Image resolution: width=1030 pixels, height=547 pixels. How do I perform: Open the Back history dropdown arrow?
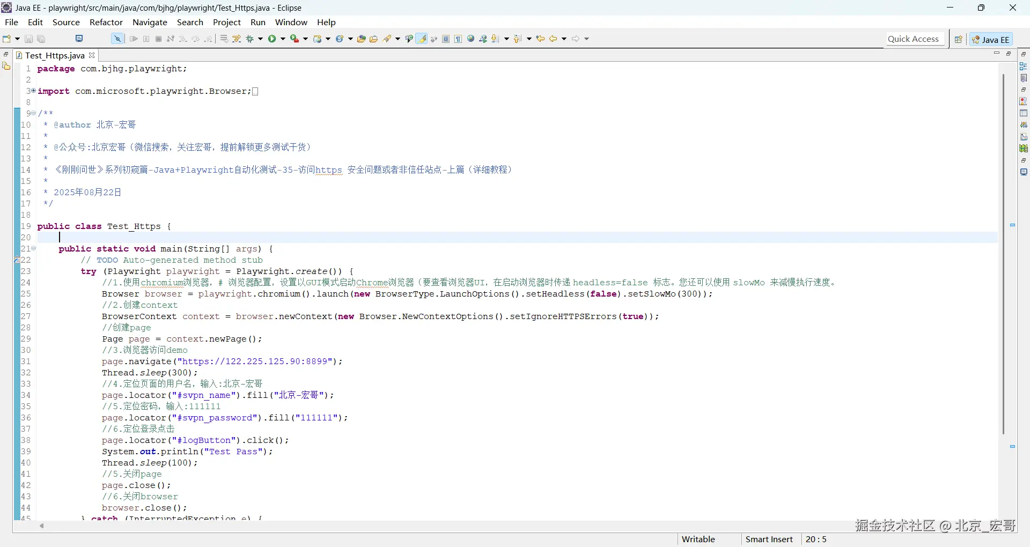click(564, 39)
